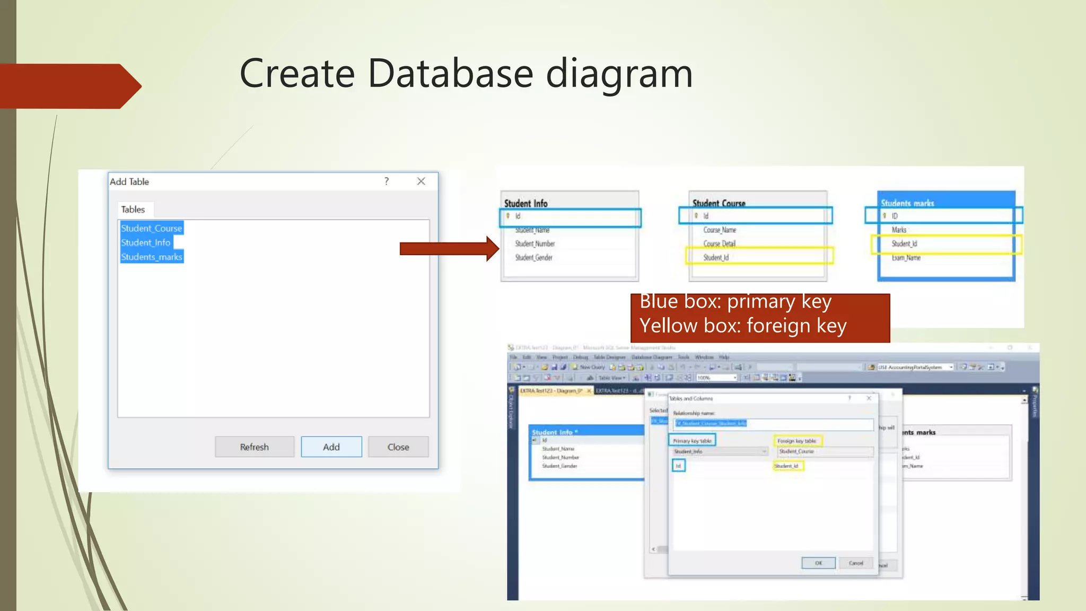Click OK in Tables and Columns dialog
Viewport: 1086px width, 611px height.
[818, 563]
